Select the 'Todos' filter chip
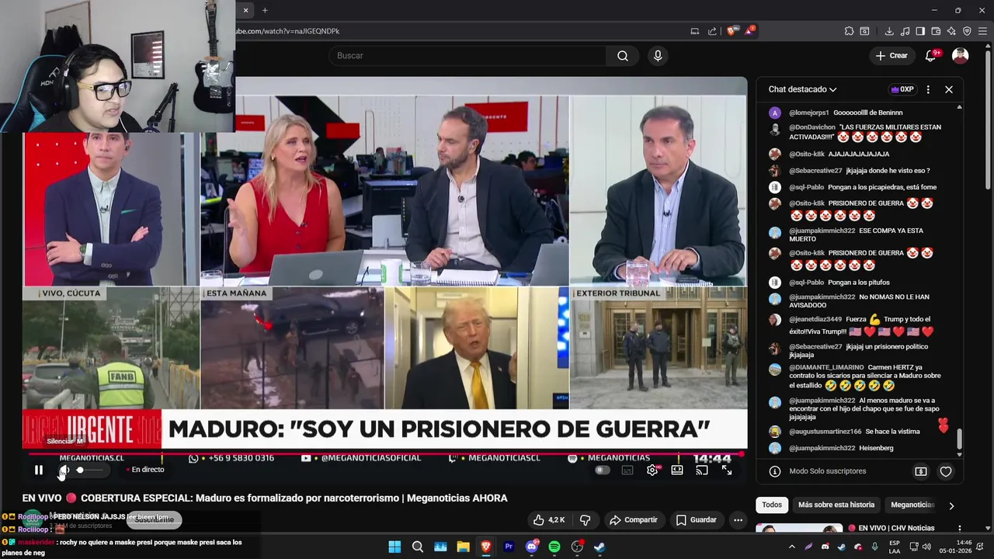 tap(772, 505)
